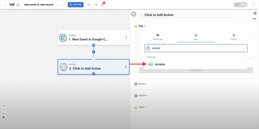This screenshot has height=129, width=259.
Task: Open the red-blue W logo home
Action: 12,5
